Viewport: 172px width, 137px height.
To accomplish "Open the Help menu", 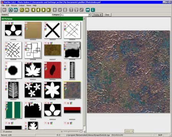I will 35,5.
